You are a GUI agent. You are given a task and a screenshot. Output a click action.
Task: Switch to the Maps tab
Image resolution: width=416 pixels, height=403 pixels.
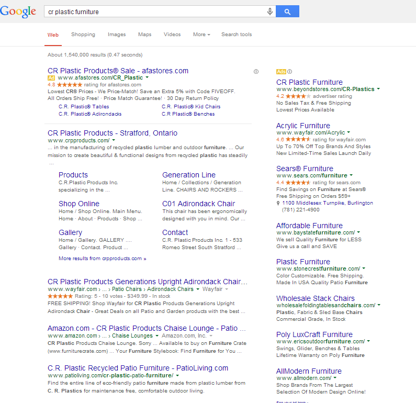coord(144,35)
